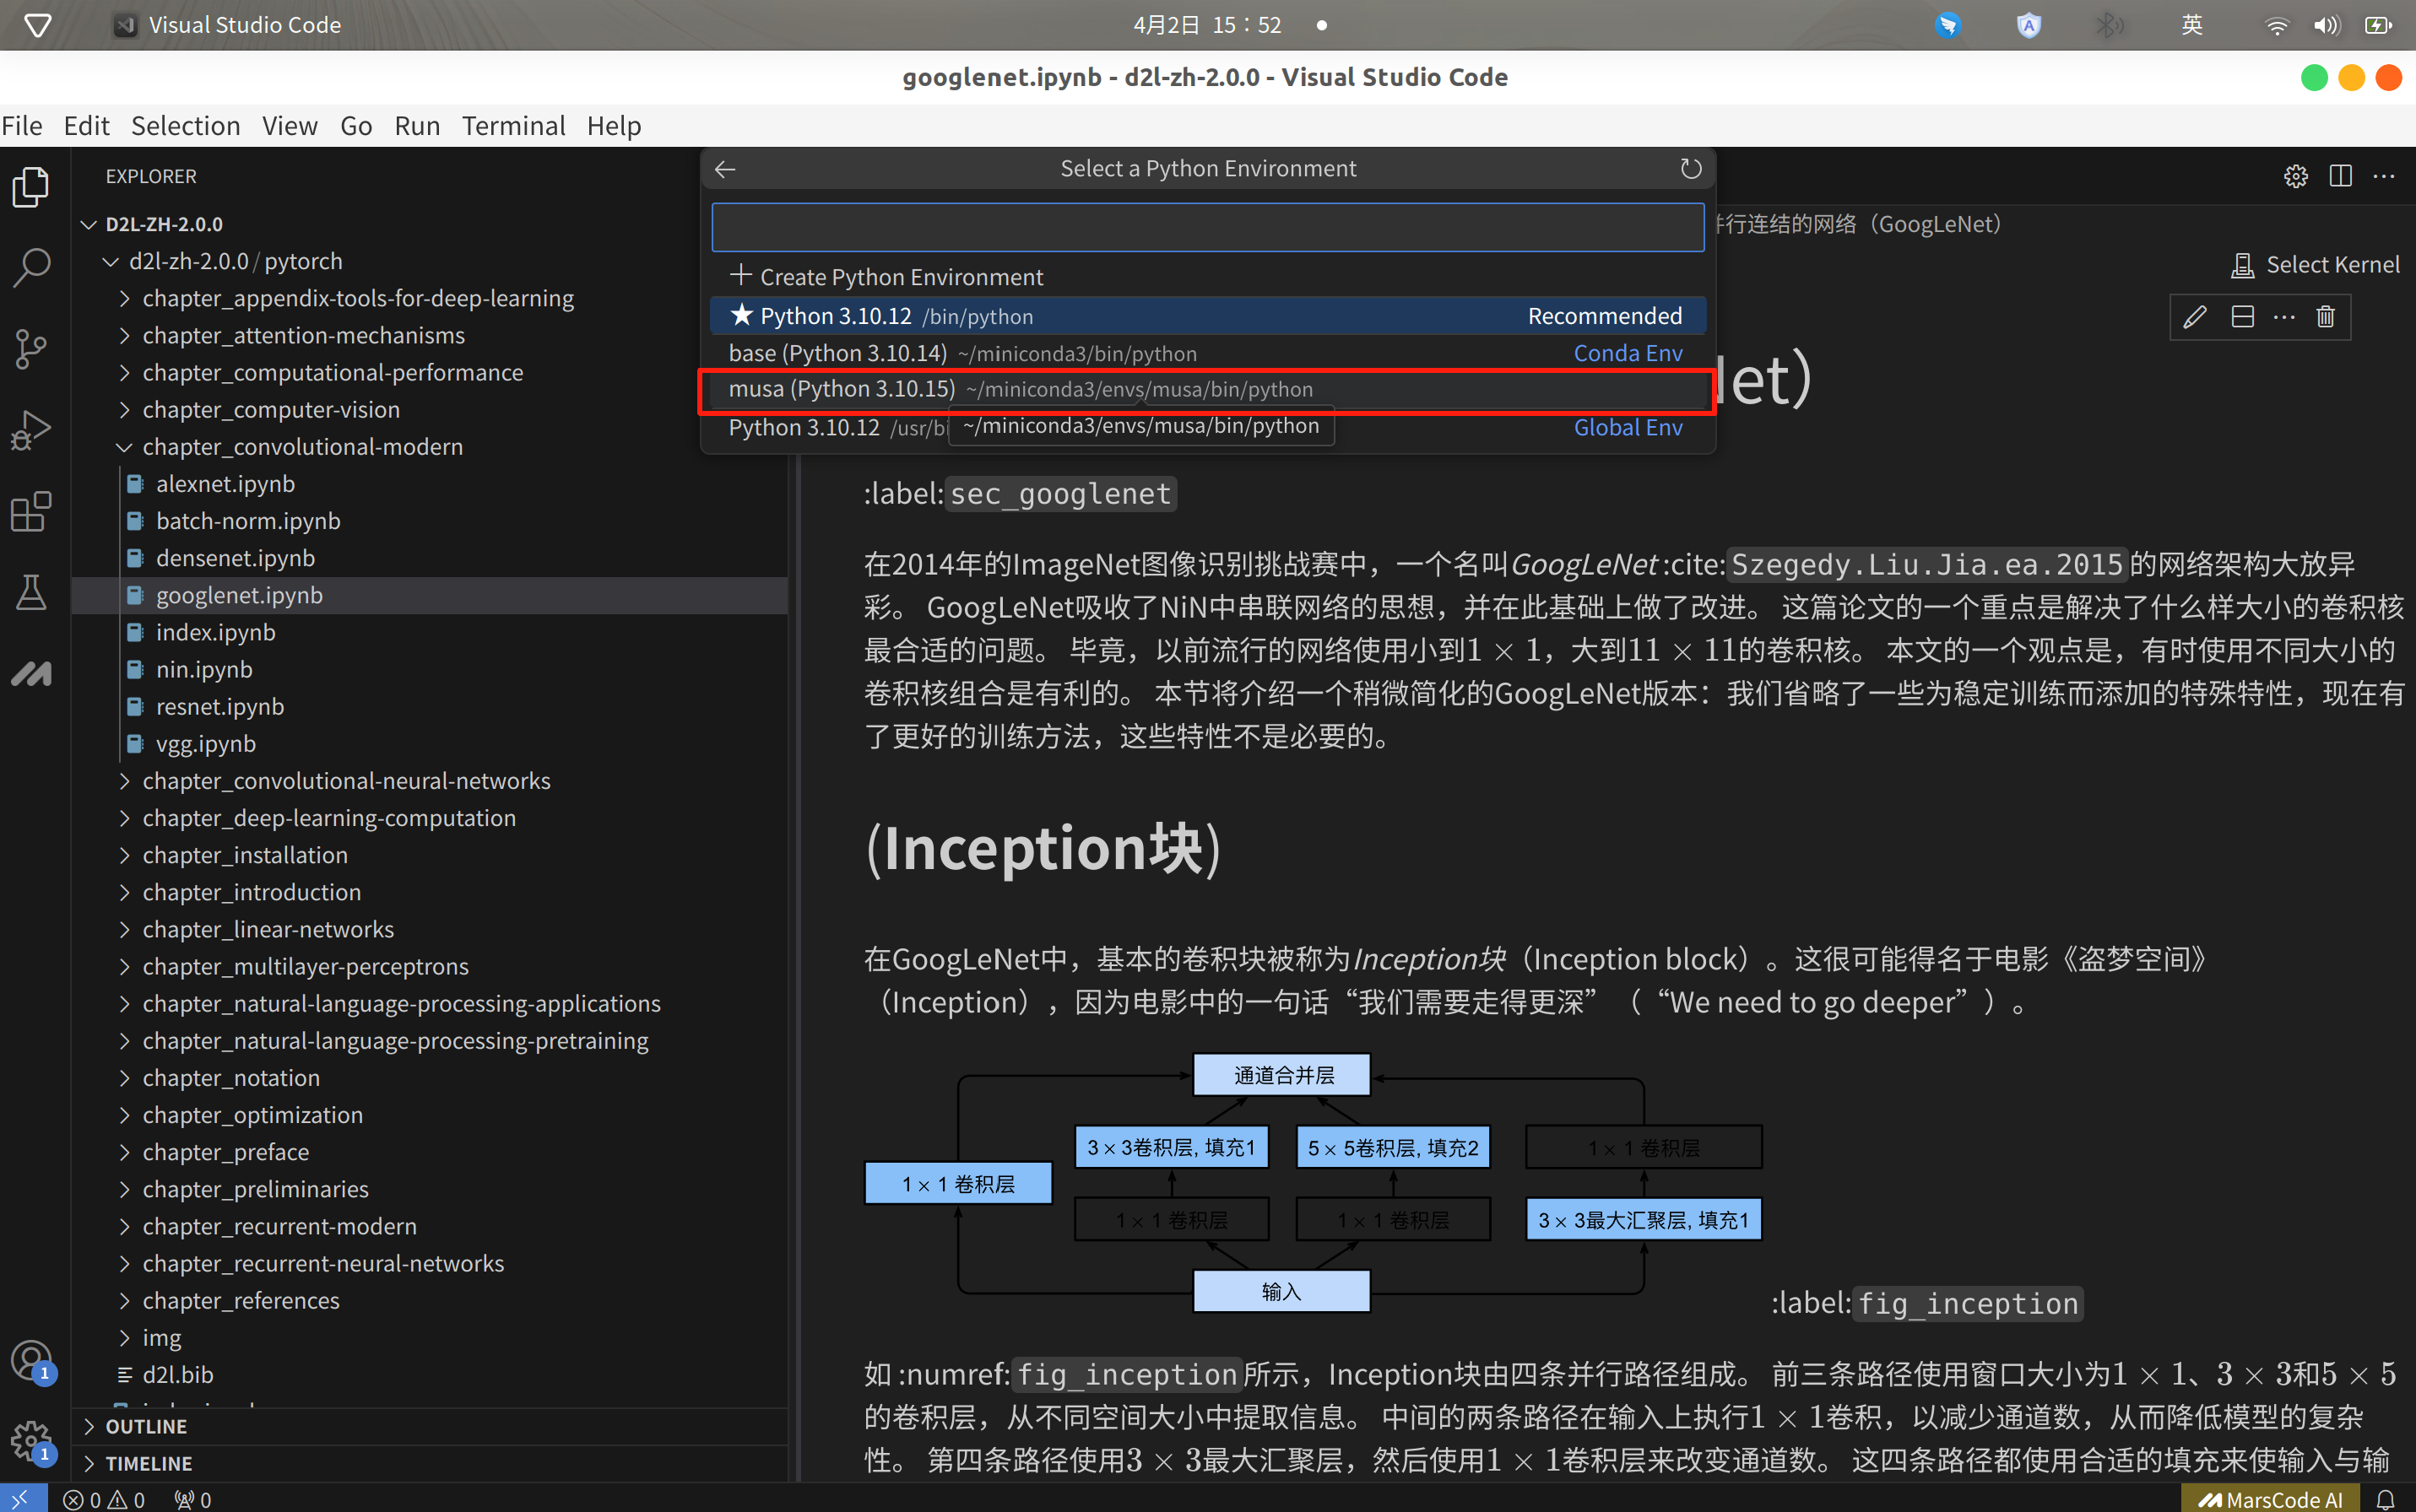Open the Search view in activity bar
The image size is (2416, 1512).
[x=31, y=267]
